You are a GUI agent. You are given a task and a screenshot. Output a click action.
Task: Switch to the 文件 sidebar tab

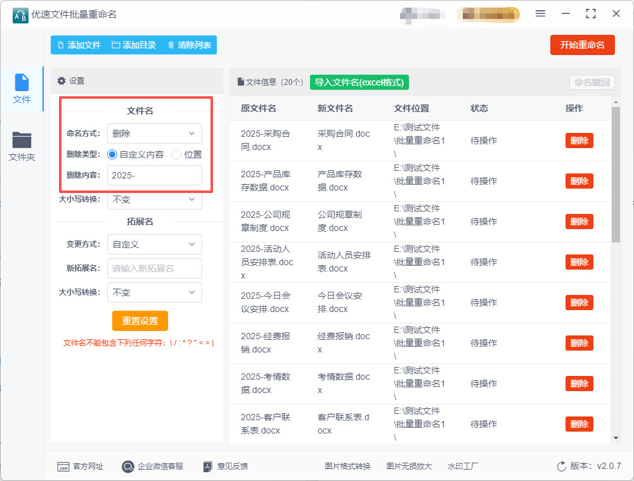point(22,89)
